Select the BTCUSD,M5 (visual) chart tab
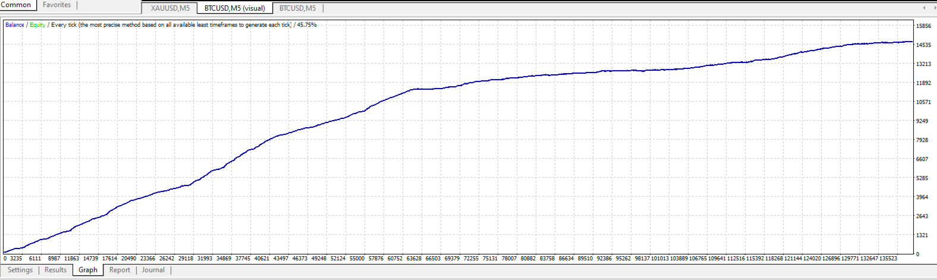937x280 pixels. [235, 8]
